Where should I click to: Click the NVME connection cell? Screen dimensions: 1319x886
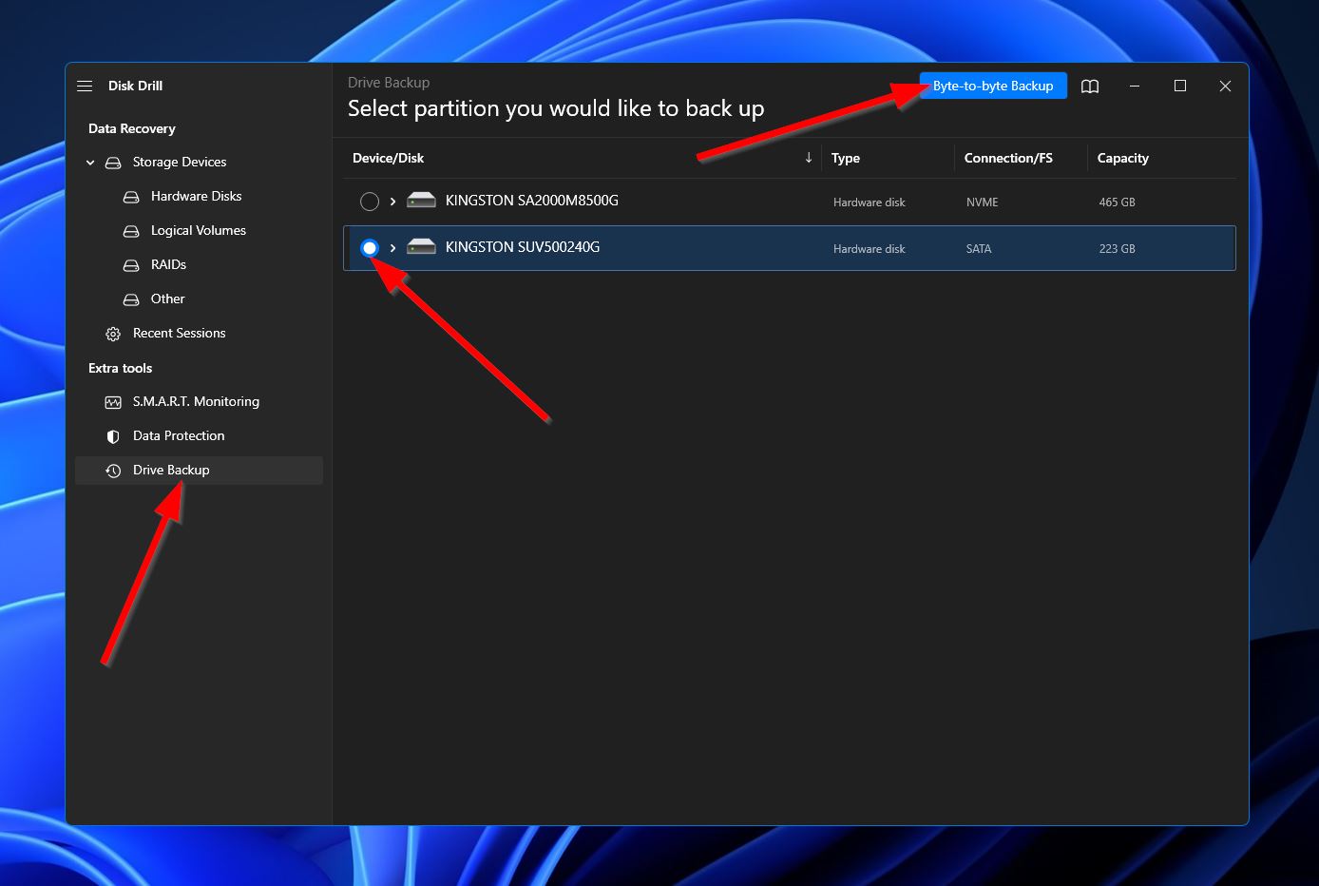pyautogui.click(x=983, y=202)
